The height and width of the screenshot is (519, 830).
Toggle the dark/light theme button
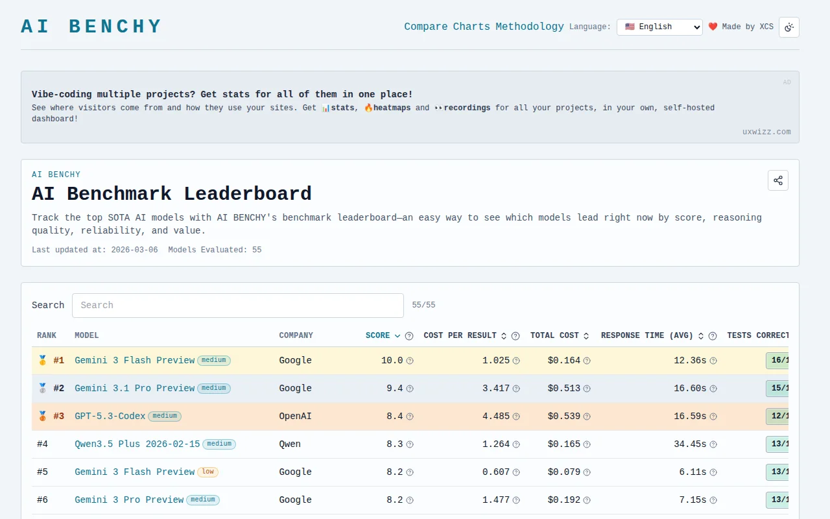pyautogui.click(x=789, y=27)
